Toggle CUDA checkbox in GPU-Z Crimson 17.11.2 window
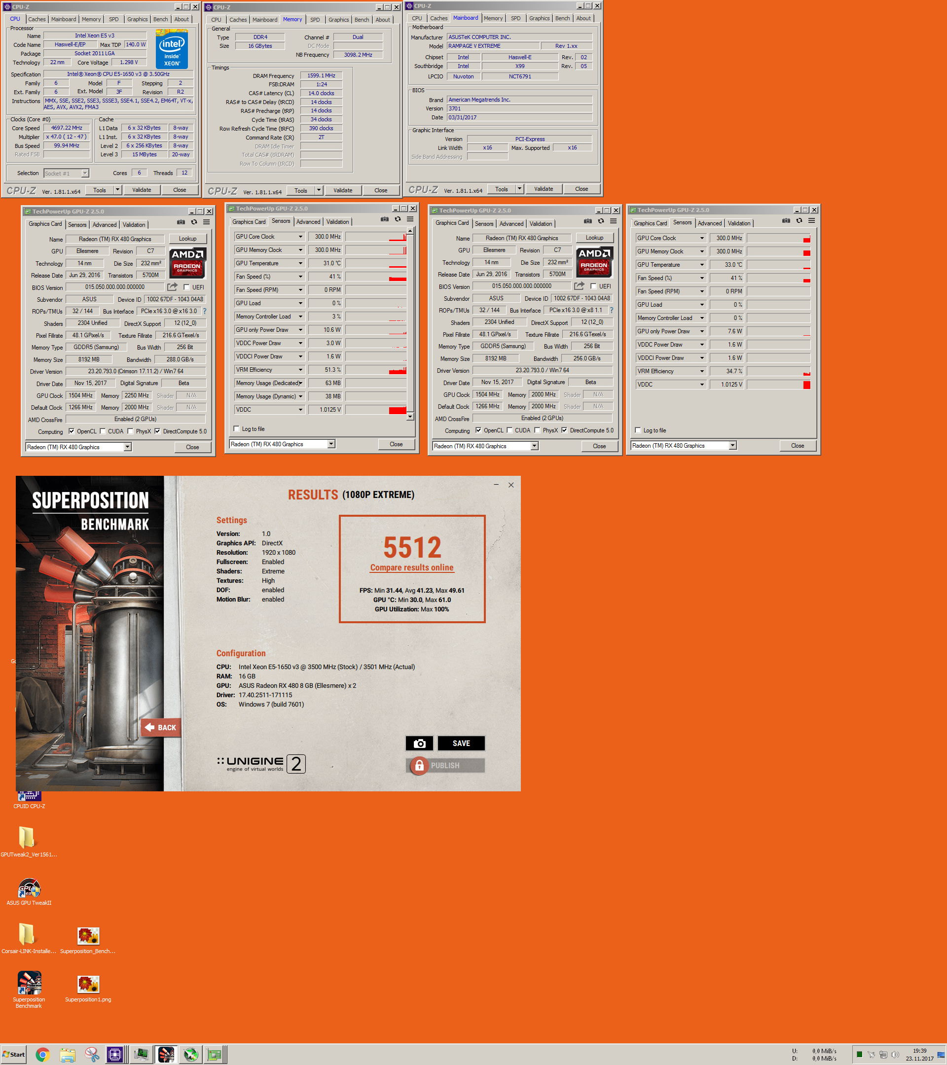The image size is (947, 1065). (x=103, y=431)
